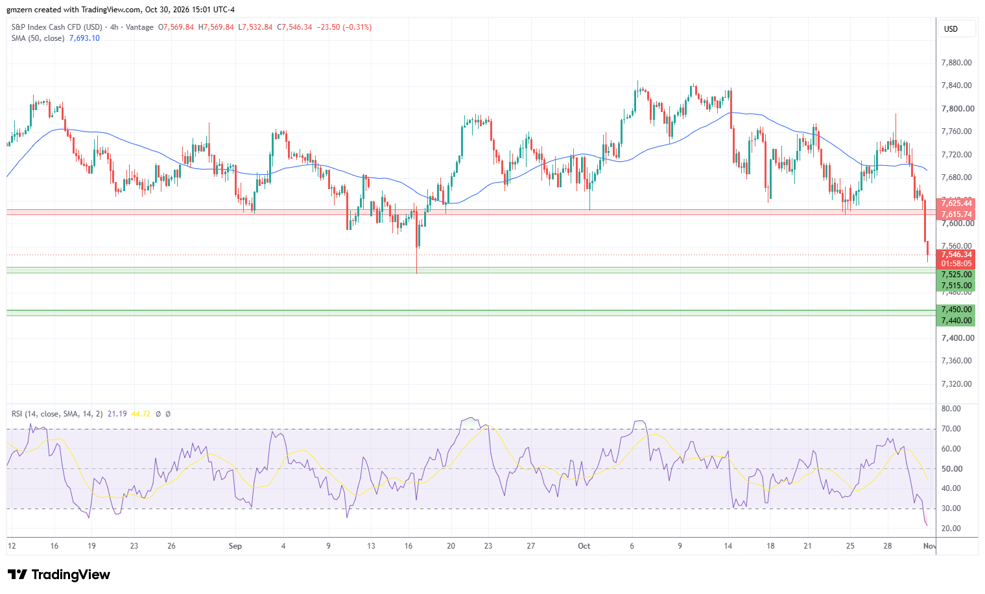Viewport: 985px width, 594px height.
Task: Click the 12 date label on time axis
Action: point(12,546)
